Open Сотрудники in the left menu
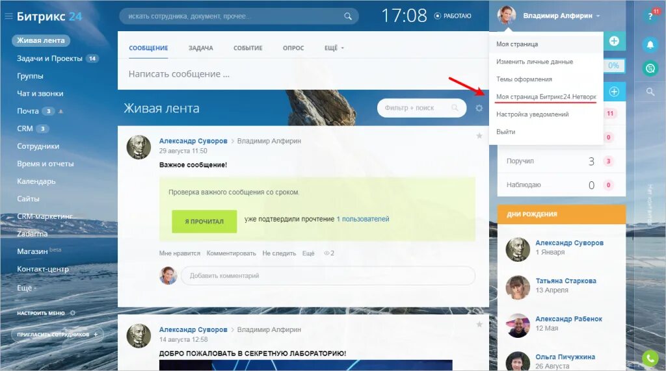 click(x=38, y=146)
